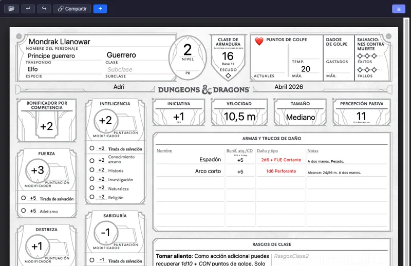
Task: Click the Clase de Armadura value 16
Action: click(228, 56)
